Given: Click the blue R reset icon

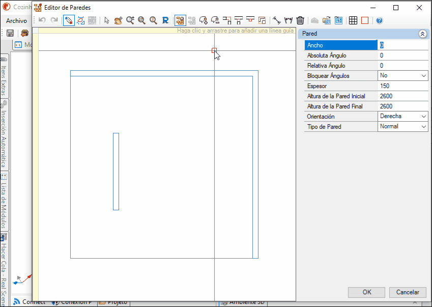Looking at the screenshot, I should [x=165, y=20].
